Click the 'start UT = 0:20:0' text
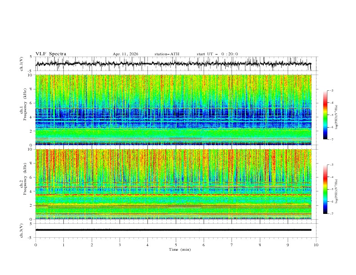 tap(217, 54)
